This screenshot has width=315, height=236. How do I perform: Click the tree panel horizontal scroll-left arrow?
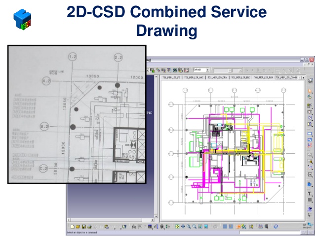(x=69, y=220)
